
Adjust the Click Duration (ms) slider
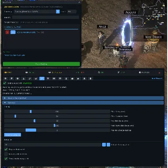(x=57, y=116)
